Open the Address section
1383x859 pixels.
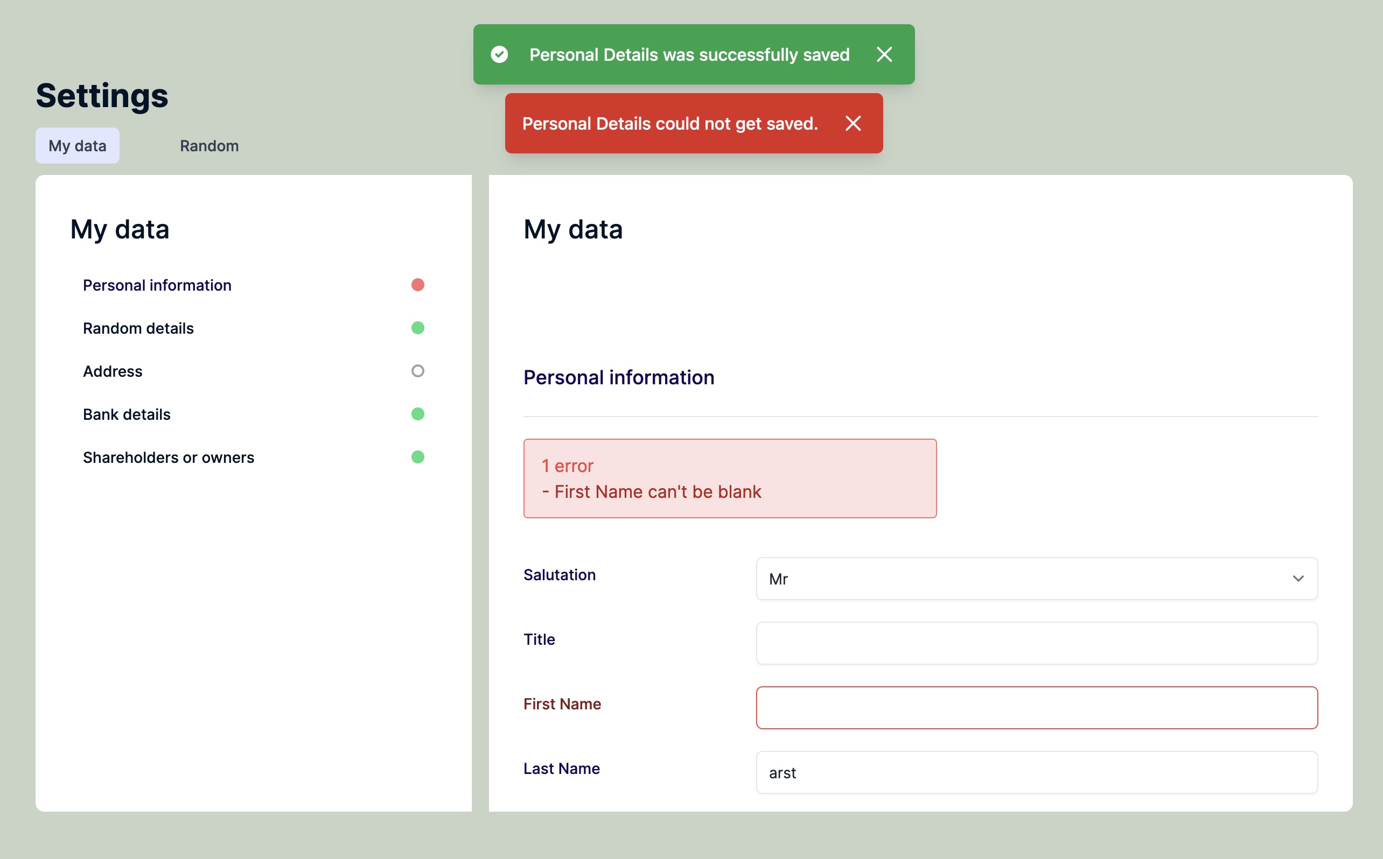[113, 371]
